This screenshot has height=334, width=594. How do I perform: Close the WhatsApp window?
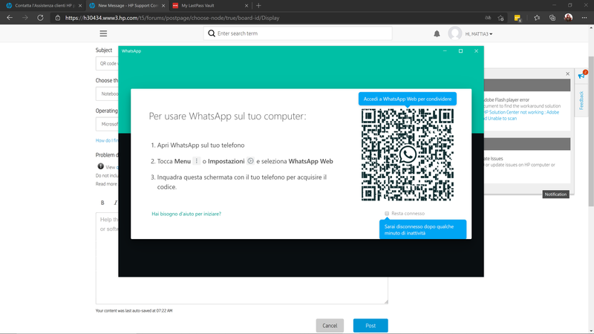tap(476, 50)
